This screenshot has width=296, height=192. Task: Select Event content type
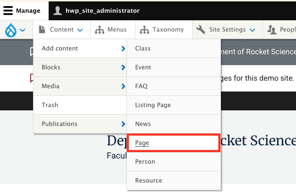174,67
